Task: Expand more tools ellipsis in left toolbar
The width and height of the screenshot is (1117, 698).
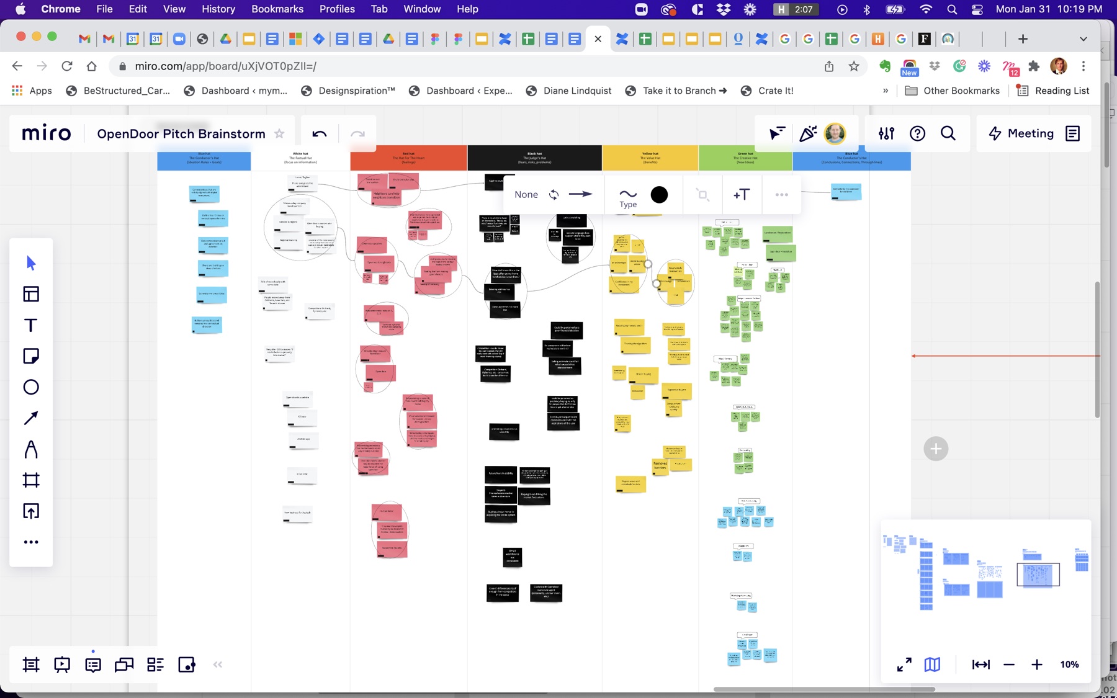Action: click(x=30, y=542)
